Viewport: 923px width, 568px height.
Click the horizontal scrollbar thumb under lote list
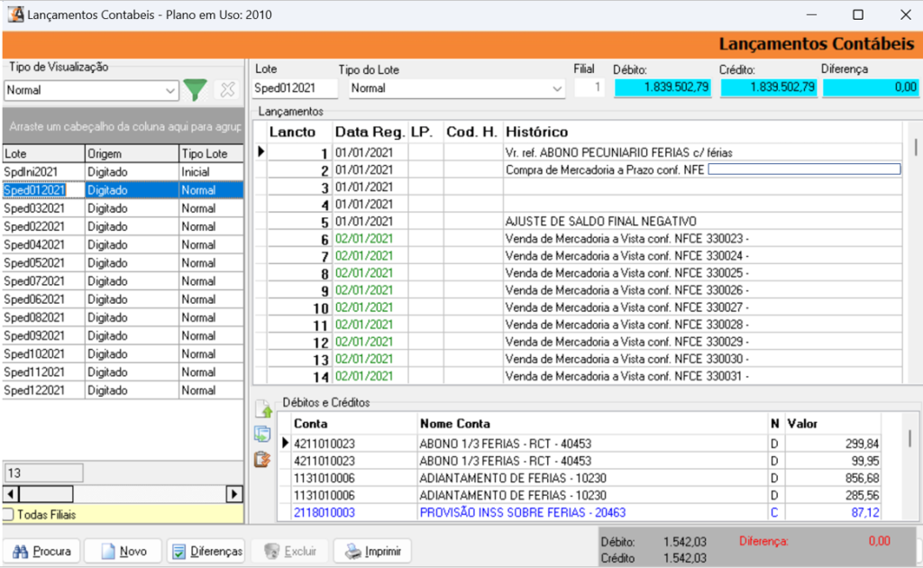pos(47,494)
